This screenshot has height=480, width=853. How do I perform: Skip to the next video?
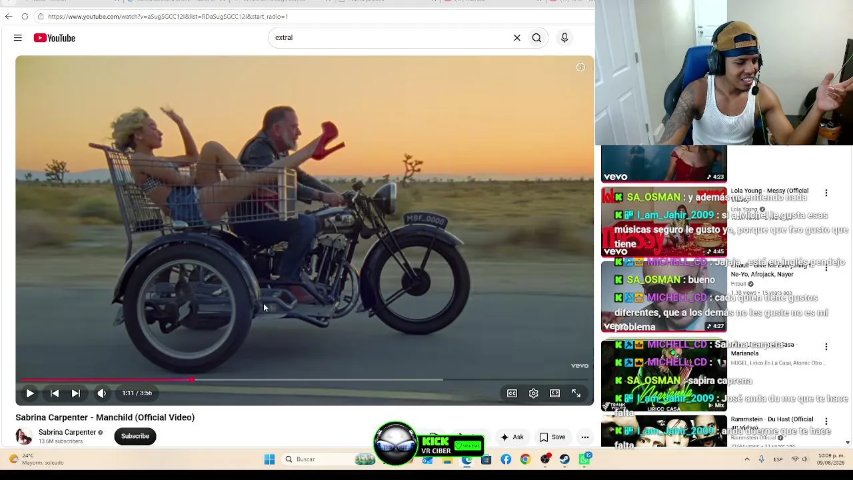76,393
